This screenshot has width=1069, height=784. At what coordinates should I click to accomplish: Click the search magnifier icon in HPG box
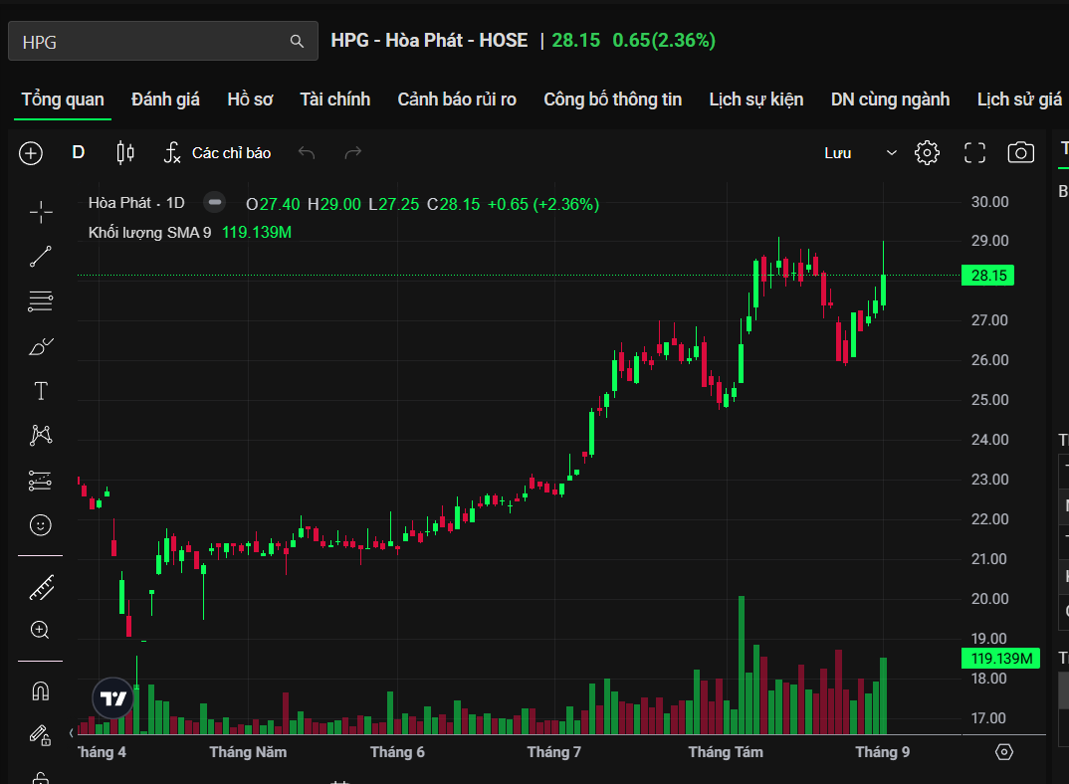point(297,41)
